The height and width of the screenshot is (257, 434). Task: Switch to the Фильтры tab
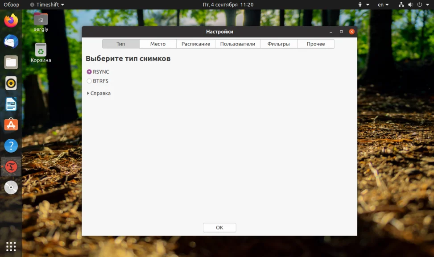tap(278, 44)
